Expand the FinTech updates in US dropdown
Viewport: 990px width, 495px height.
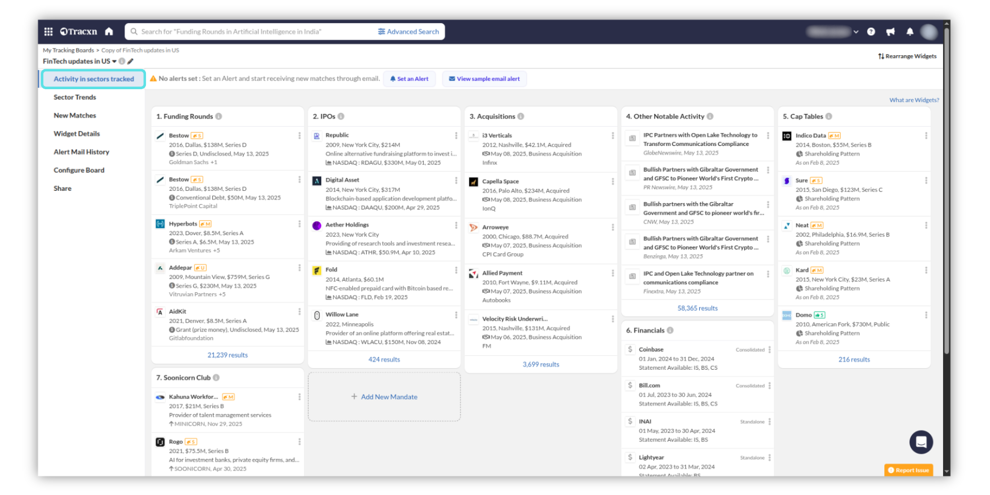tap(114, 61)
